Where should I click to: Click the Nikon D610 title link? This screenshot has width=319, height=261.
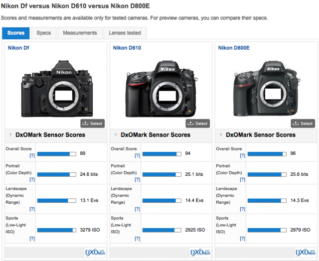point(127,48)
